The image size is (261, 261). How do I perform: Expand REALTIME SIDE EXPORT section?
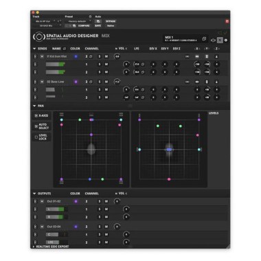[x=34, y=247]
